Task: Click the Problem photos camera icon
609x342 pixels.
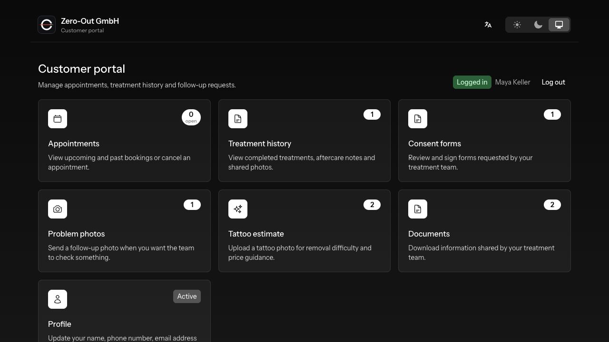Action: [58, 209]
